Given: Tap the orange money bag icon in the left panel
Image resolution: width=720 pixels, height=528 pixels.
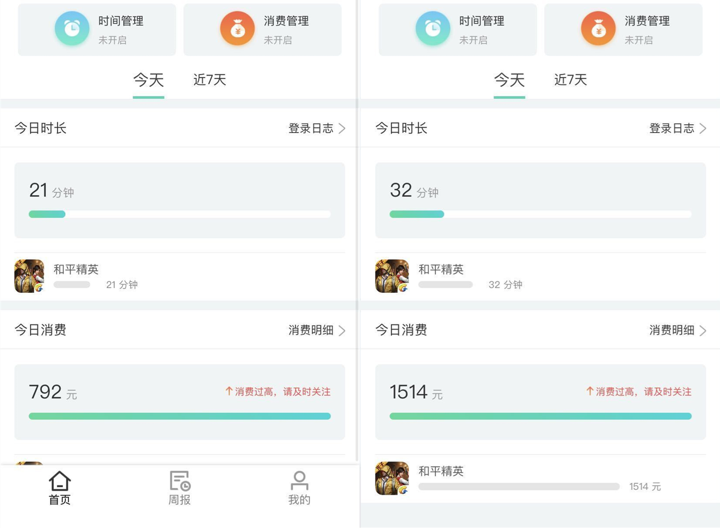Looking at the screenshot, I should [x=238, y=29].
